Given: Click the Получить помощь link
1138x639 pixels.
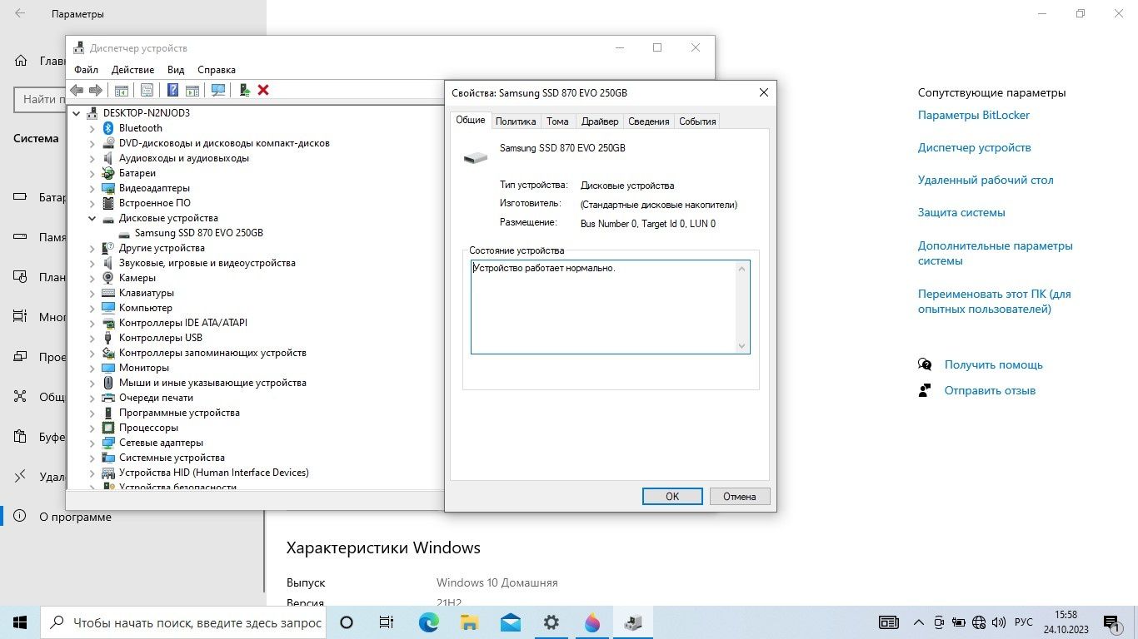Looking at the screenshot, I should coord(993,365).
